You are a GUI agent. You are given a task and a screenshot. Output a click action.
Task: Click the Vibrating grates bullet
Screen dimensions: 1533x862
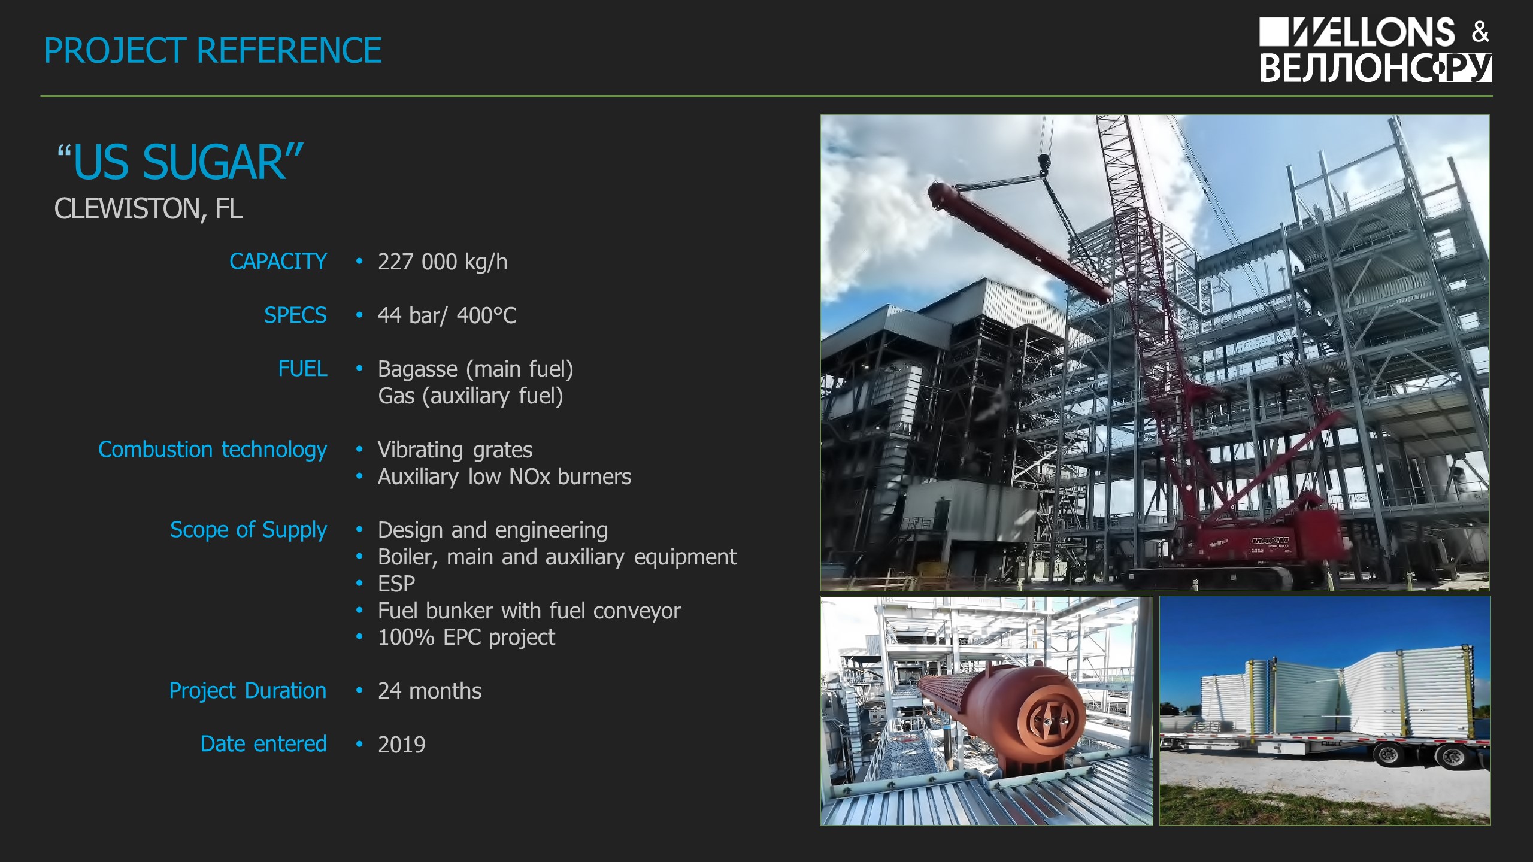pos(455,450)
